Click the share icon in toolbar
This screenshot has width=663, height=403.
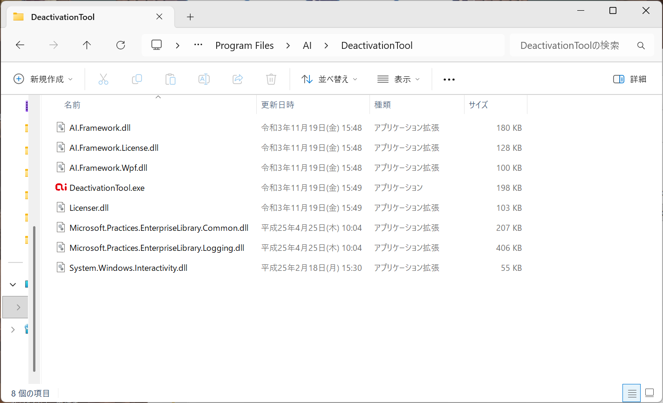[x=238, y=79]
